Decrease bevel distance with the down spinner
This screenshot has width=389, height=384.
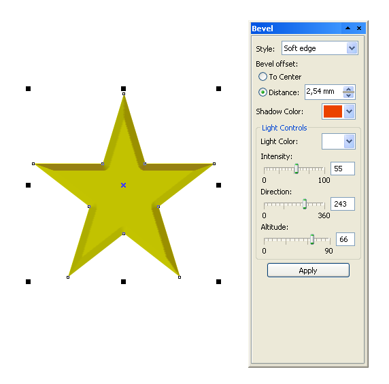[x=349, y=95]
